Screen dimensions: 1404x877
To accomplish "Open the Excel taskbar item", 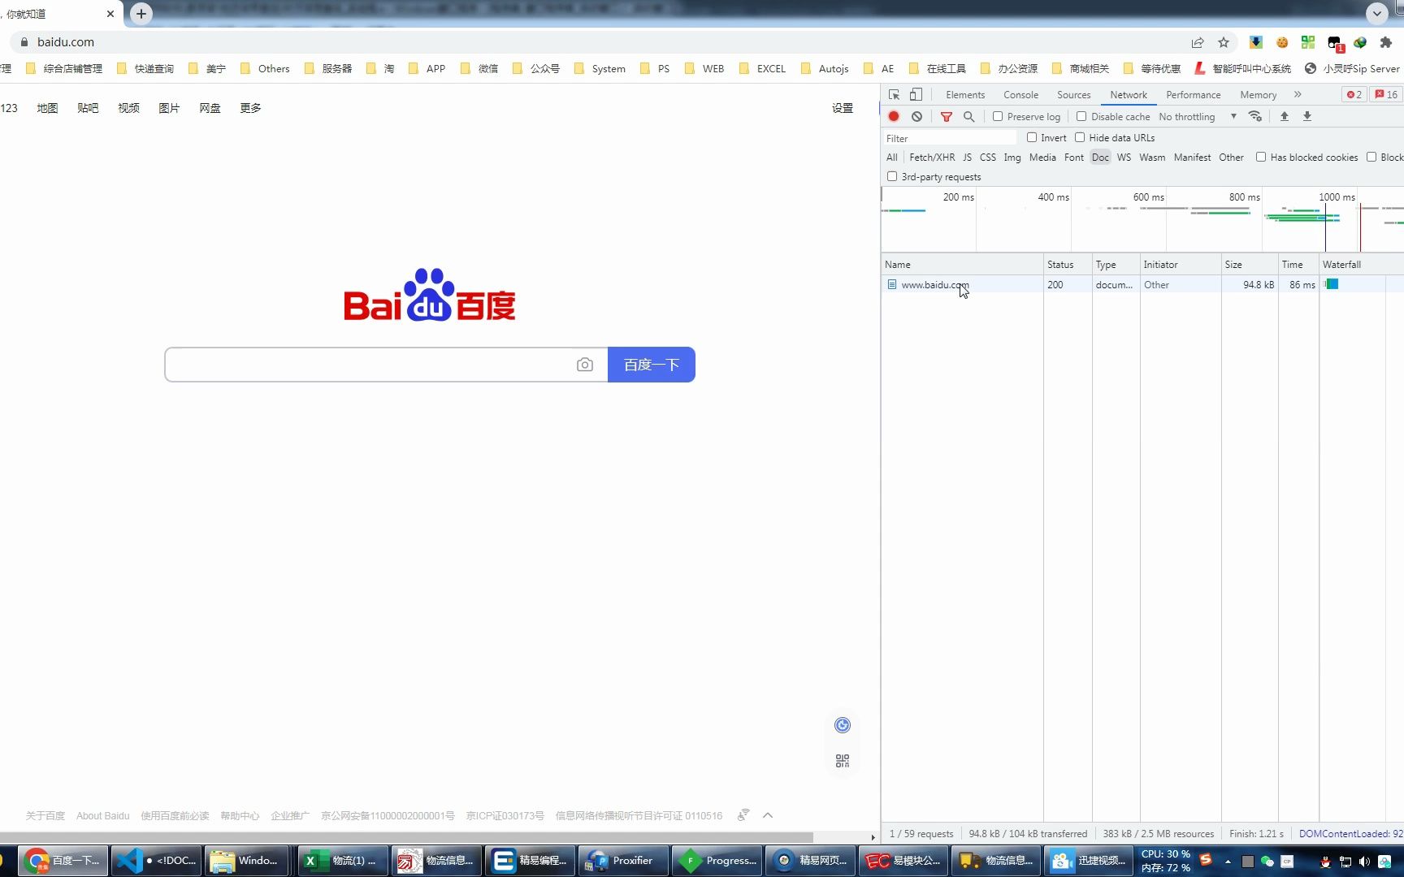I will click(x=343, y=861).
